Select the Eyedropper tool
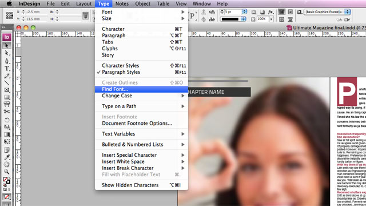This screenshot has width=366, height=206. point(7,157)
